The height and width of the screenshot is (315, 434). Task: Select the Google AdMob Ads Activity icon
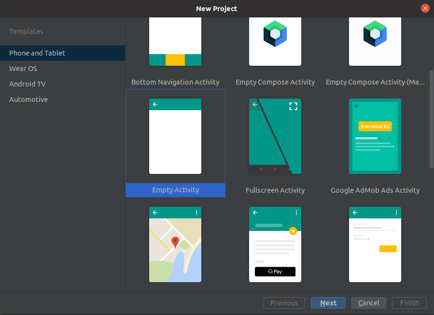pyautogui.click(x=375, y=136)
